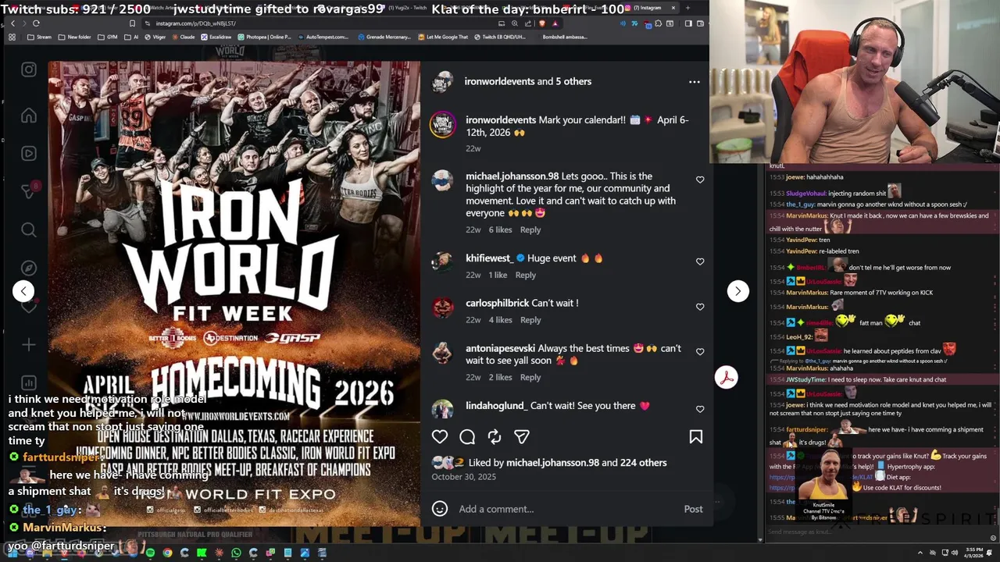Open the '5 others' collaborators link

tap(573, 81)
